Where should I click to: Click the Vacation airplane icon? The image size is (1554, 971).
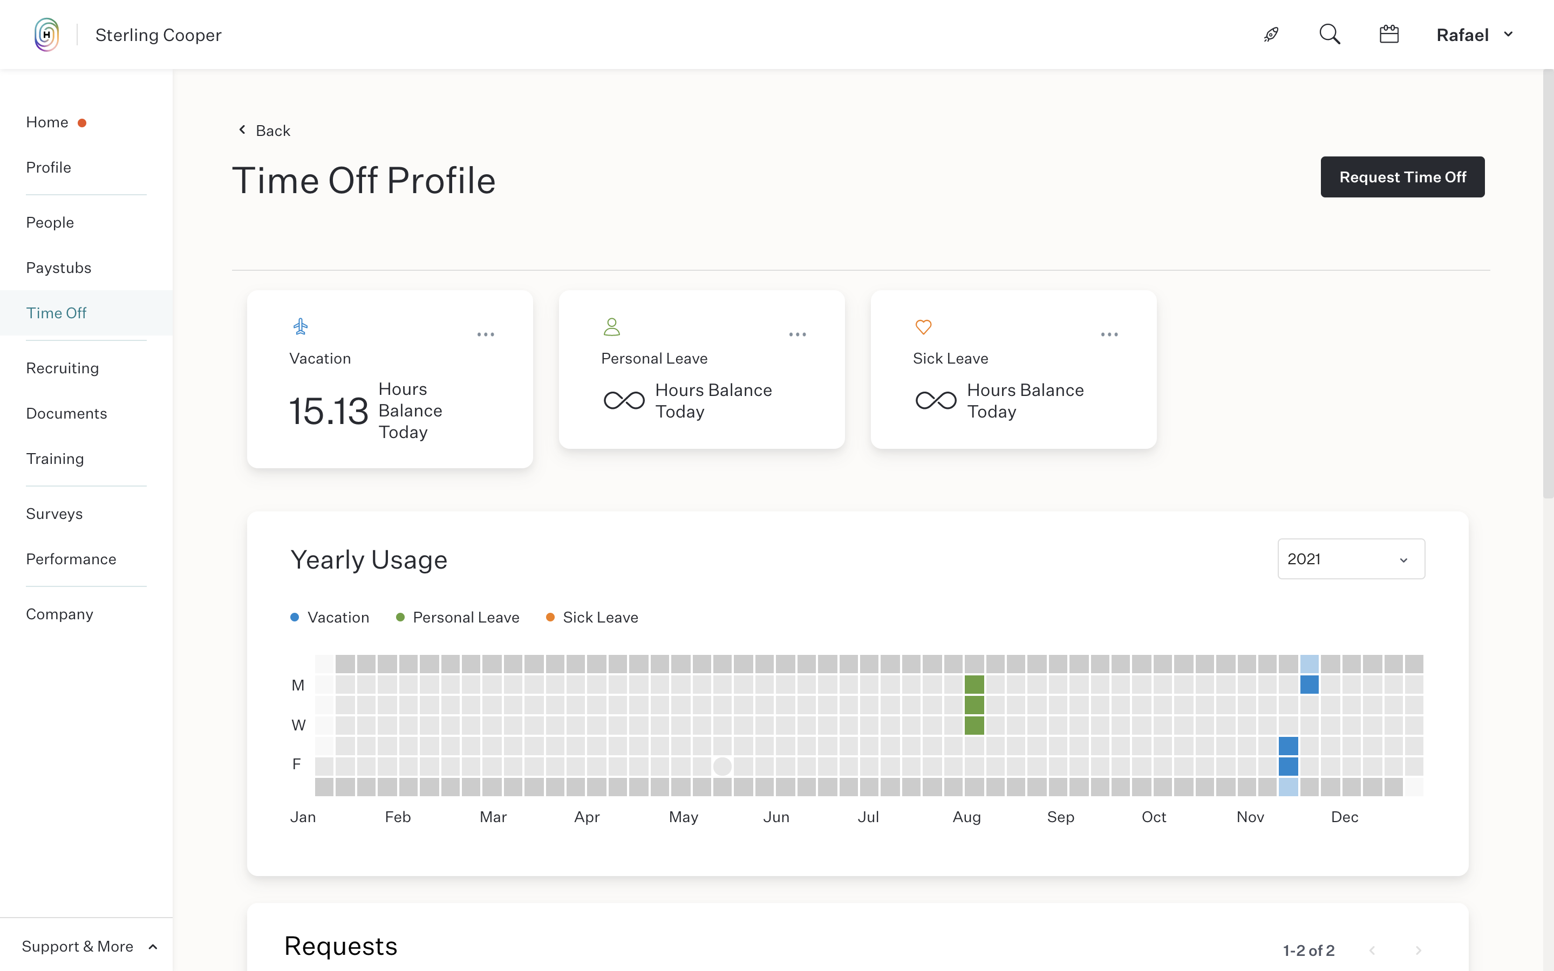(x=301, y=327)
